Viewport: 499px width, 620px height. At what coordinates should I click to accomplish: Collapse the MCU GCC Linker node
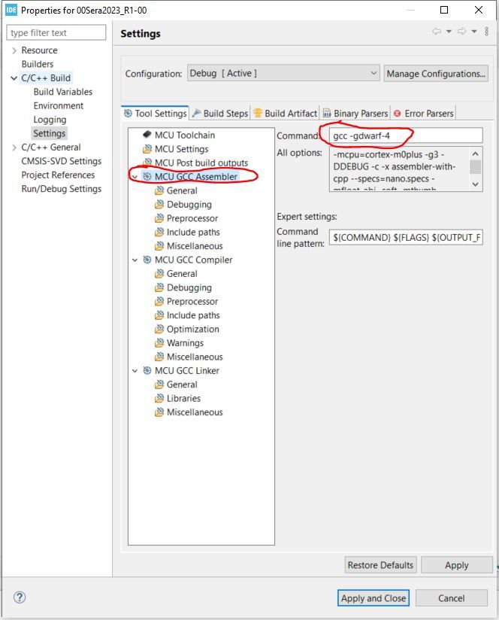(135, 370)
